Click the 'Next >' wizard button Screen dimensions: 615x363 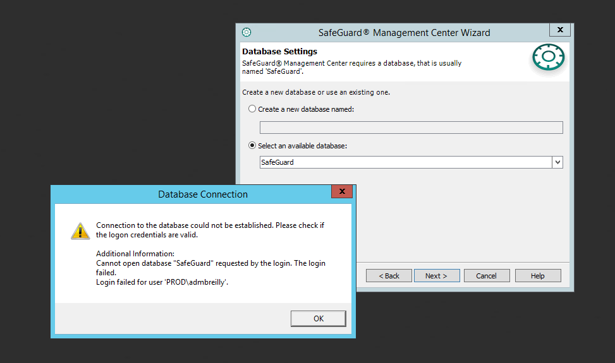[x=437, y=276]
